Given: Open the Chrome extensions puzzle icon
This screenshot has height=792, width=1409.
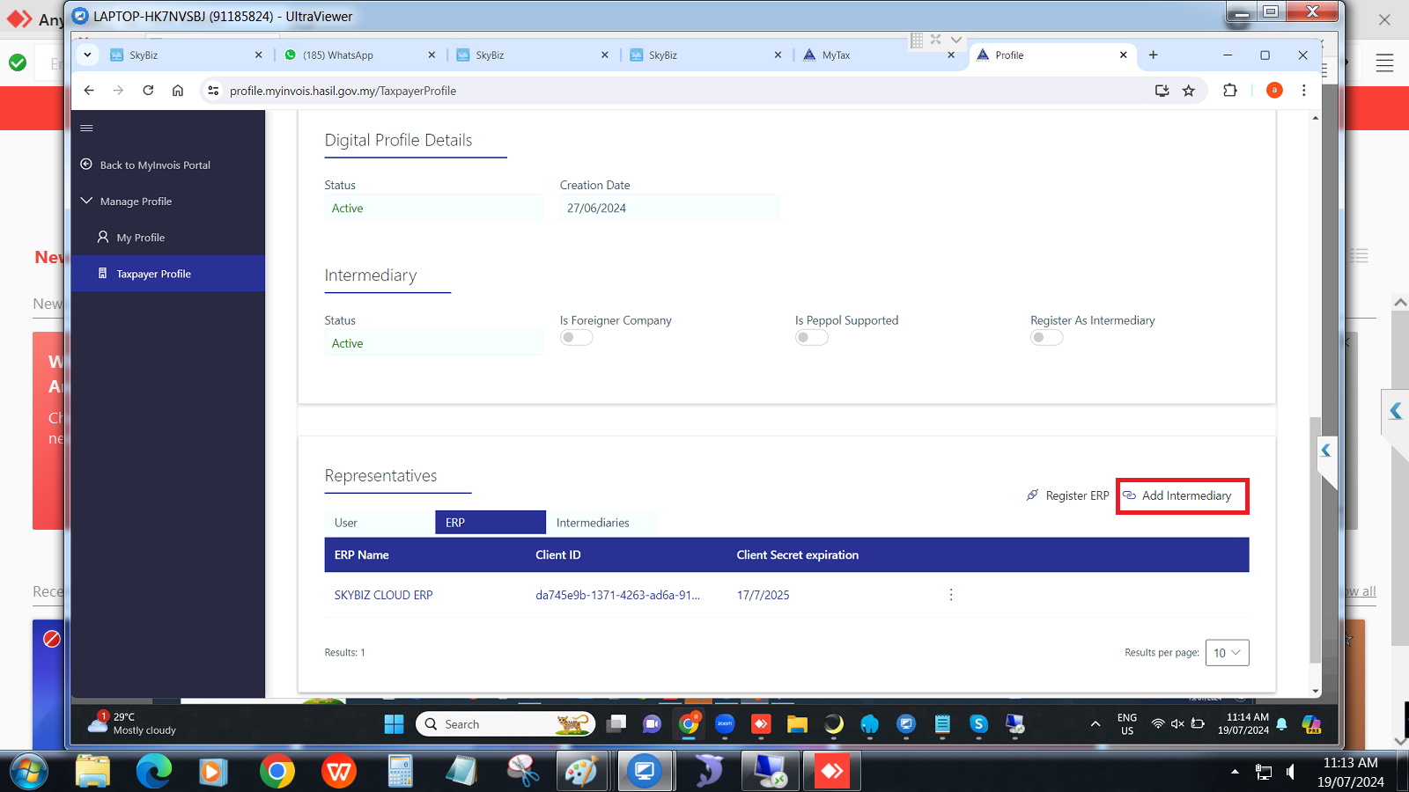Looking at the screenshot, I should pos(1230,91).
